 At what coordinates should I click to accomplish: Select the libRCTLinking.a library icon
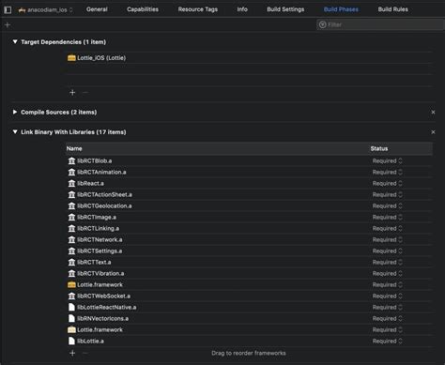[71, 228]
